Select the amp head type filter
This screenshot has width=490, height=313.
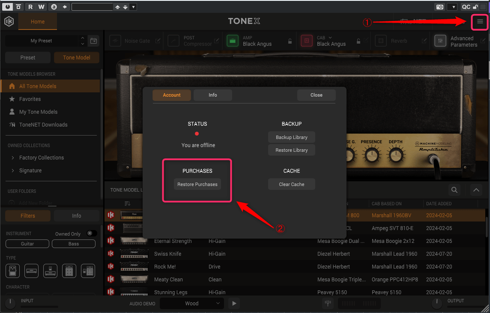tap(31, 271)
